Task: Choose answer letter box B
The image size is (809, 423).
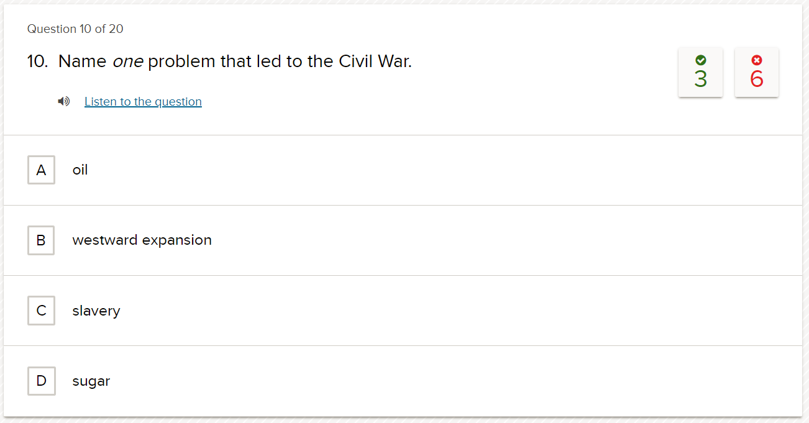Action: (x=41, y=240)
